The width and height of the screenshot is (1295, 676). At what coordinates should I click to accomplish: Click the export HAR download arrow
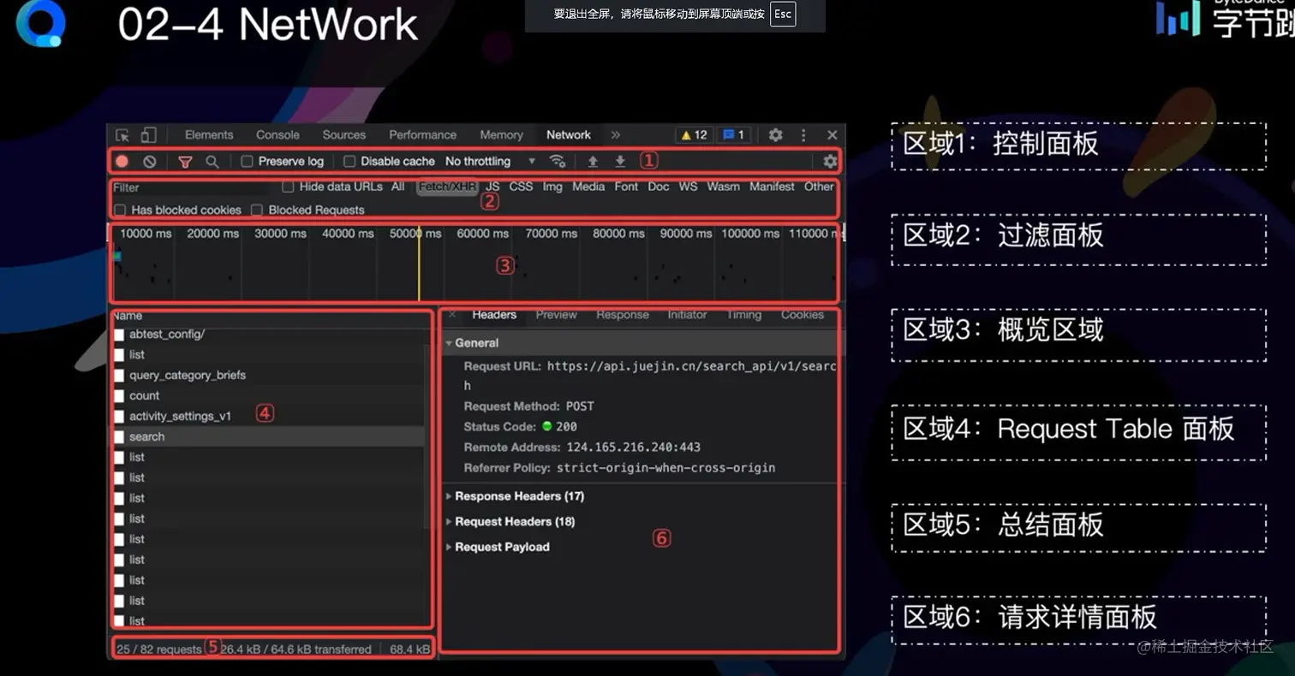coord(620,161)
